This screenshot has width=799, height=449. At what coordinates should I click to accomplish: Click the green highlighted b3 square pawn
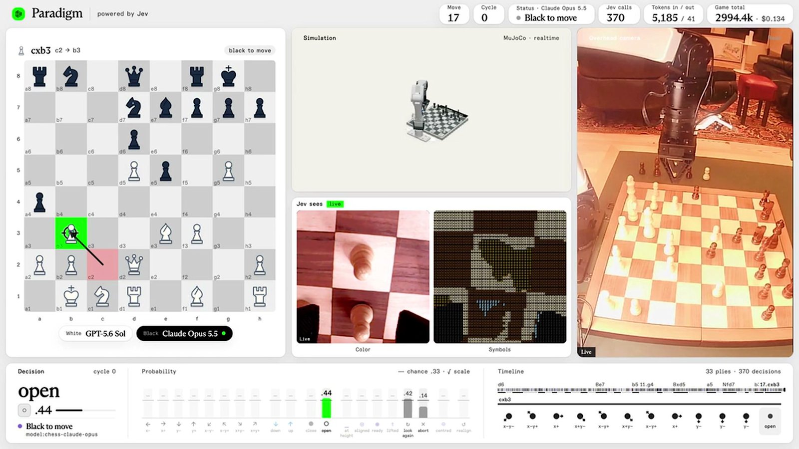[71, 233]
